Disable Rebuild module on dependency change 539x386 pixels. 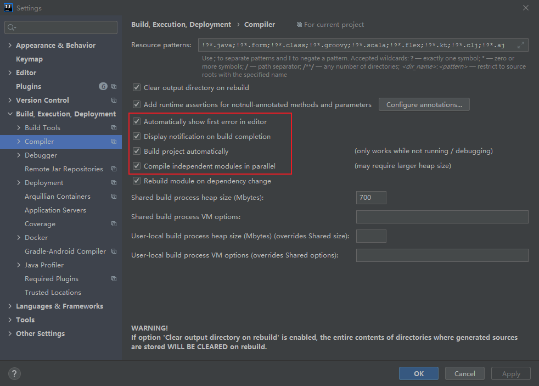(137, 181)
